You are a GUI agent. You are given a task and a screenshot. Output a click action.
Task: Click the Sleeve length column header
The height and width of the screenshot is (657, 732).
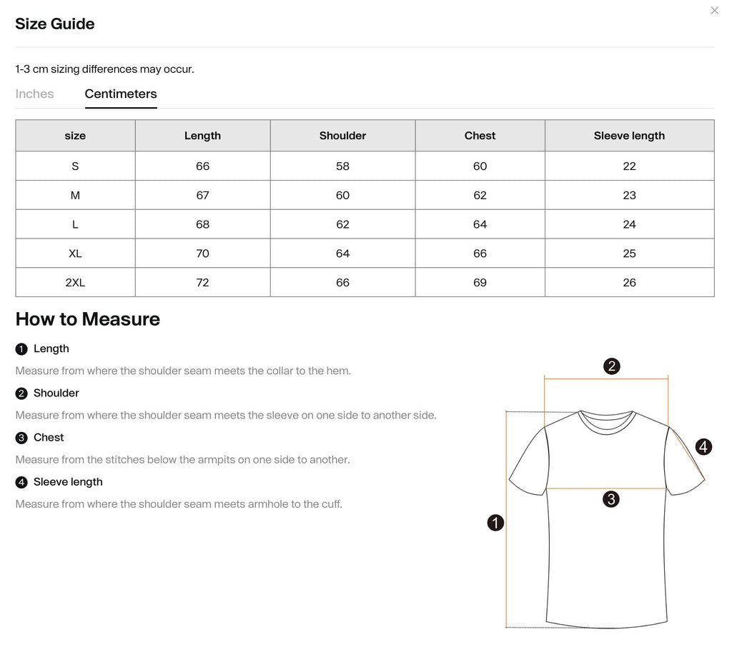pos(629,136)
